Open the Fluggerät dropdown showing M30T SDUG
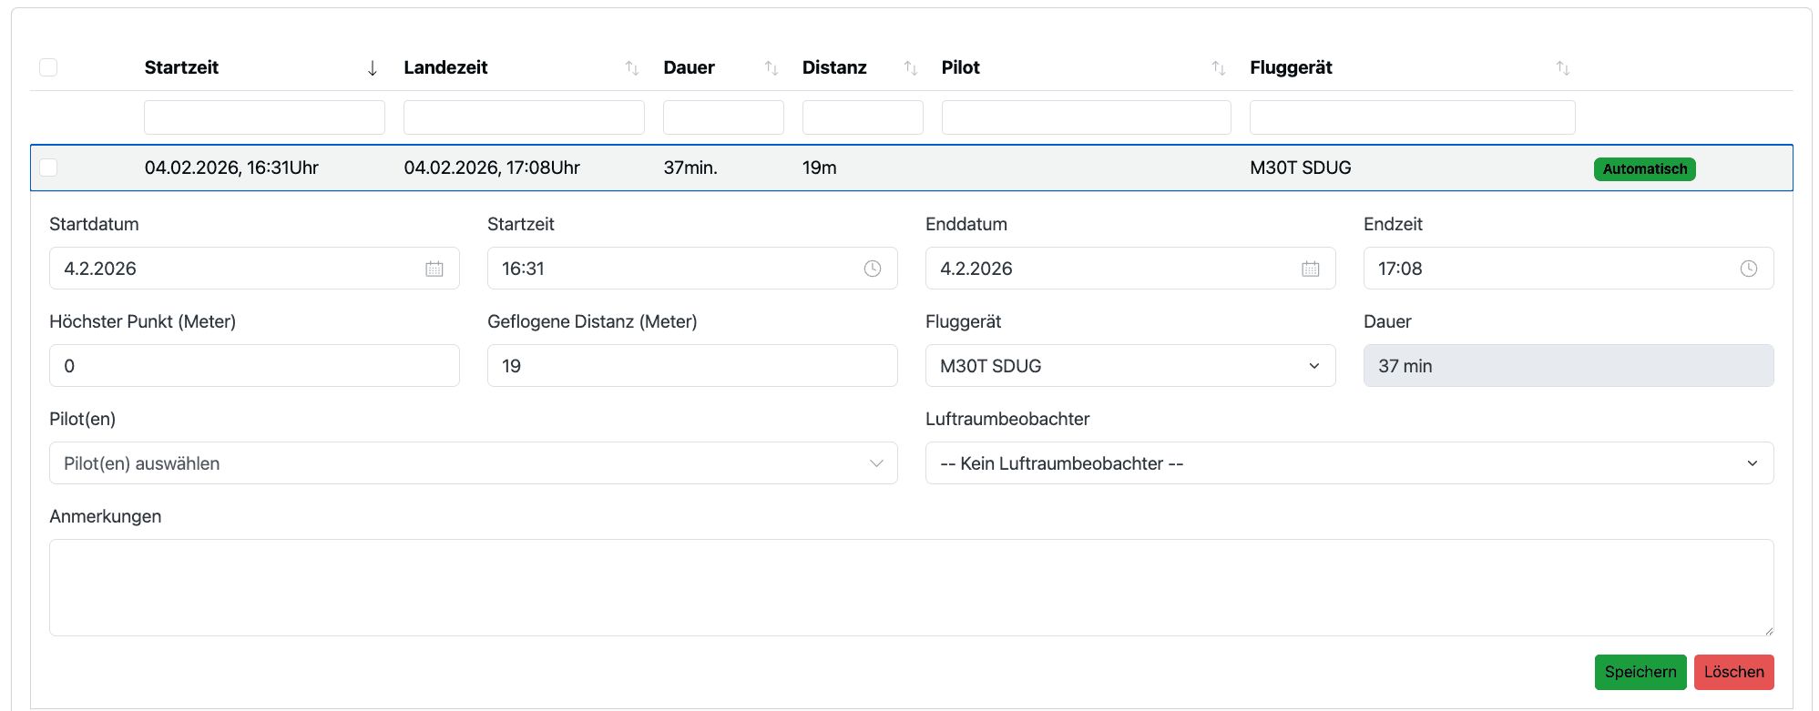 (x=1129, y=366)
